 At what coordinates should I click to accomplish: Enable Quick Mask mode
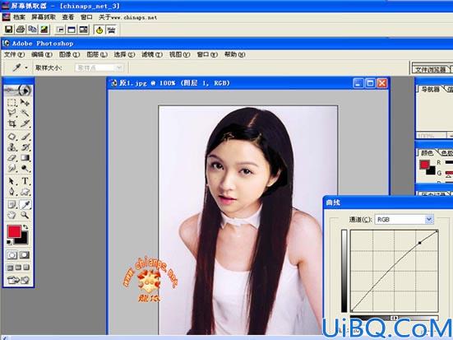click(x=25, y=255)
